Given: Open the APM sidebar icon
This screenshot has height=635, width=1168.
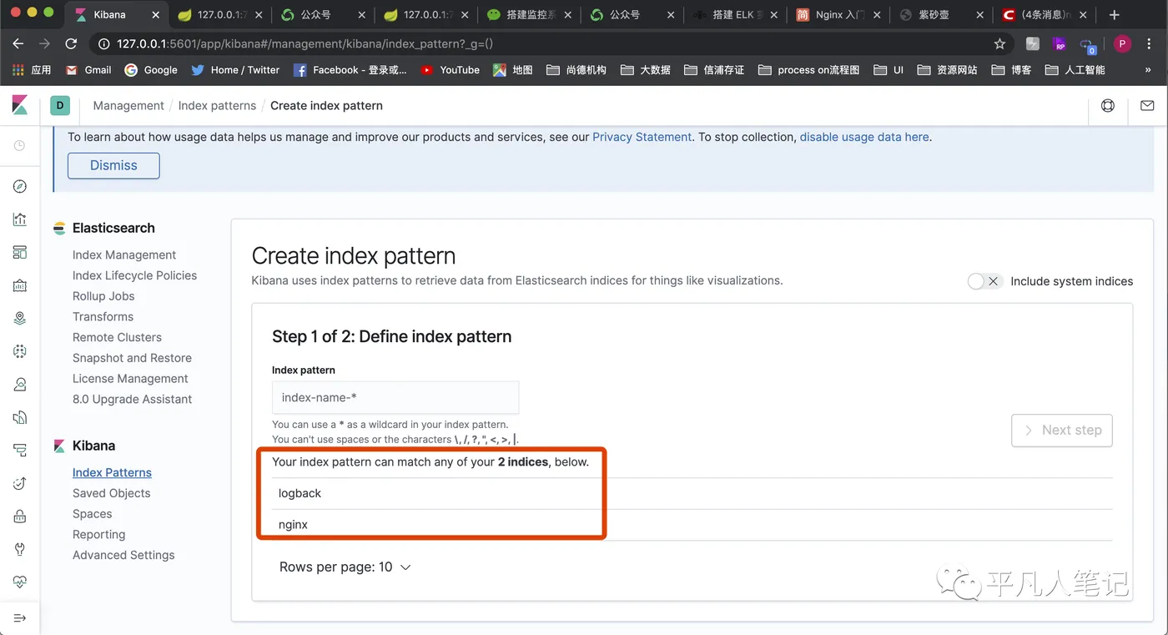Looking at the screenshot, I should [20, 451].
